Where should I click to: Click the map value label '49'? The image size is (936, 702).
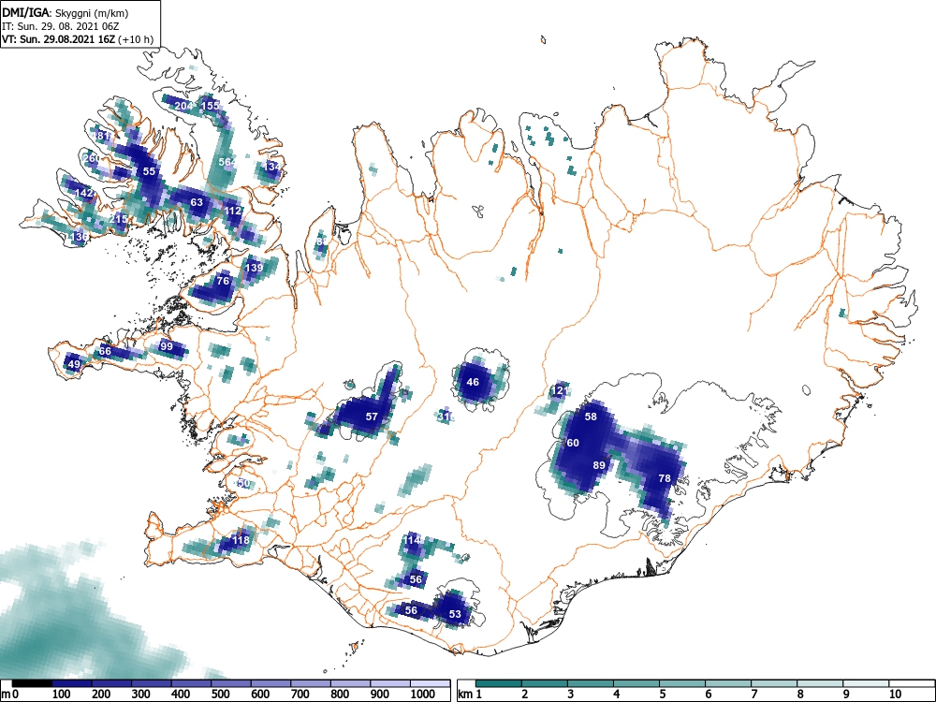tap(74, 364)
